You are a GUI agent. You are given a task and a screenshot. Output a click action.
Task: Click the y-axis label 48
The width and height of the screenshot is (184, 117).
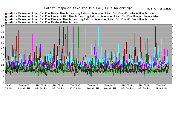click(3, 49)
